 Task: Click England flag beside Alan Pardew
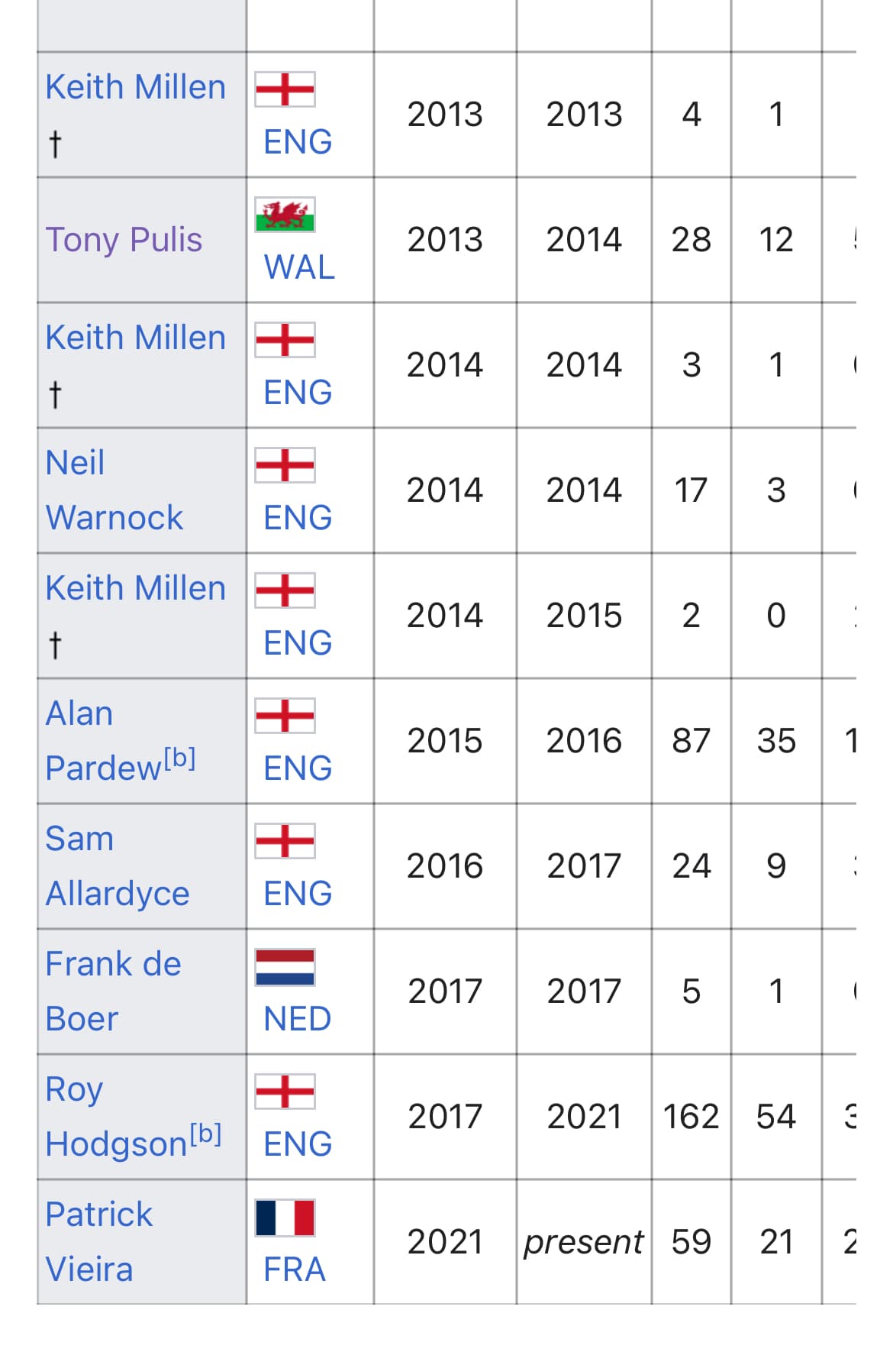pos(285,716)
